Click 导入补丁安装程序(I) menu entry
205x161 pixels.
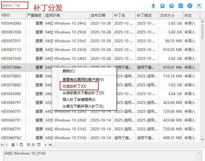tap(79, 99)
